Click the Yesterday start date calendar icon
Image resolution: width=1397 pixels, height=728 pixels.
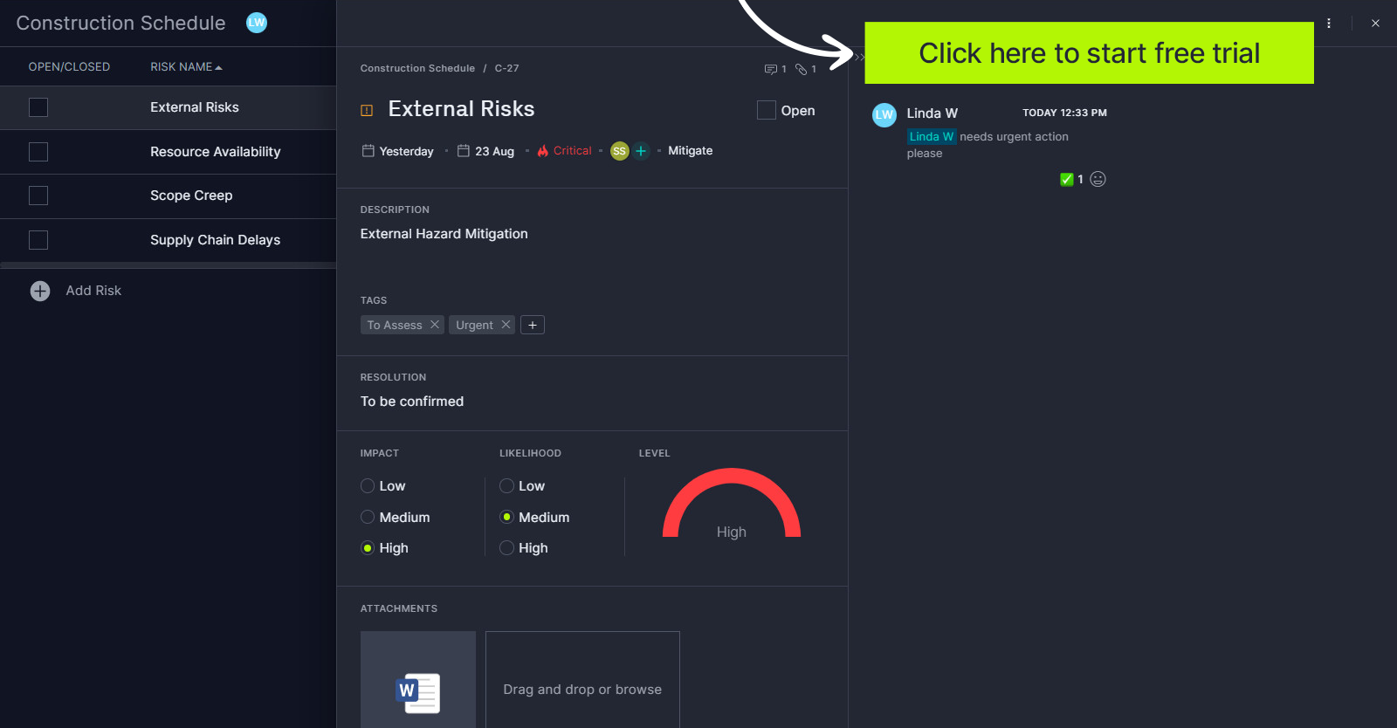click(x=368, y=151)
